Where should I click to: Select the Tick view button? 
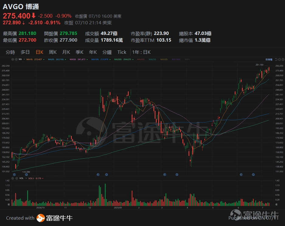tap(122, 52)
